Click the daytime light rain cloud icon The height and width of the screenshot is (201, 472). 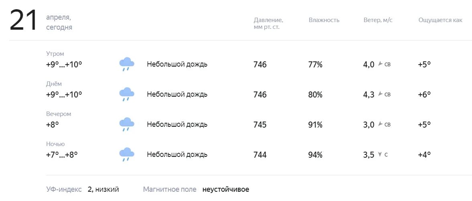(127, 94)
